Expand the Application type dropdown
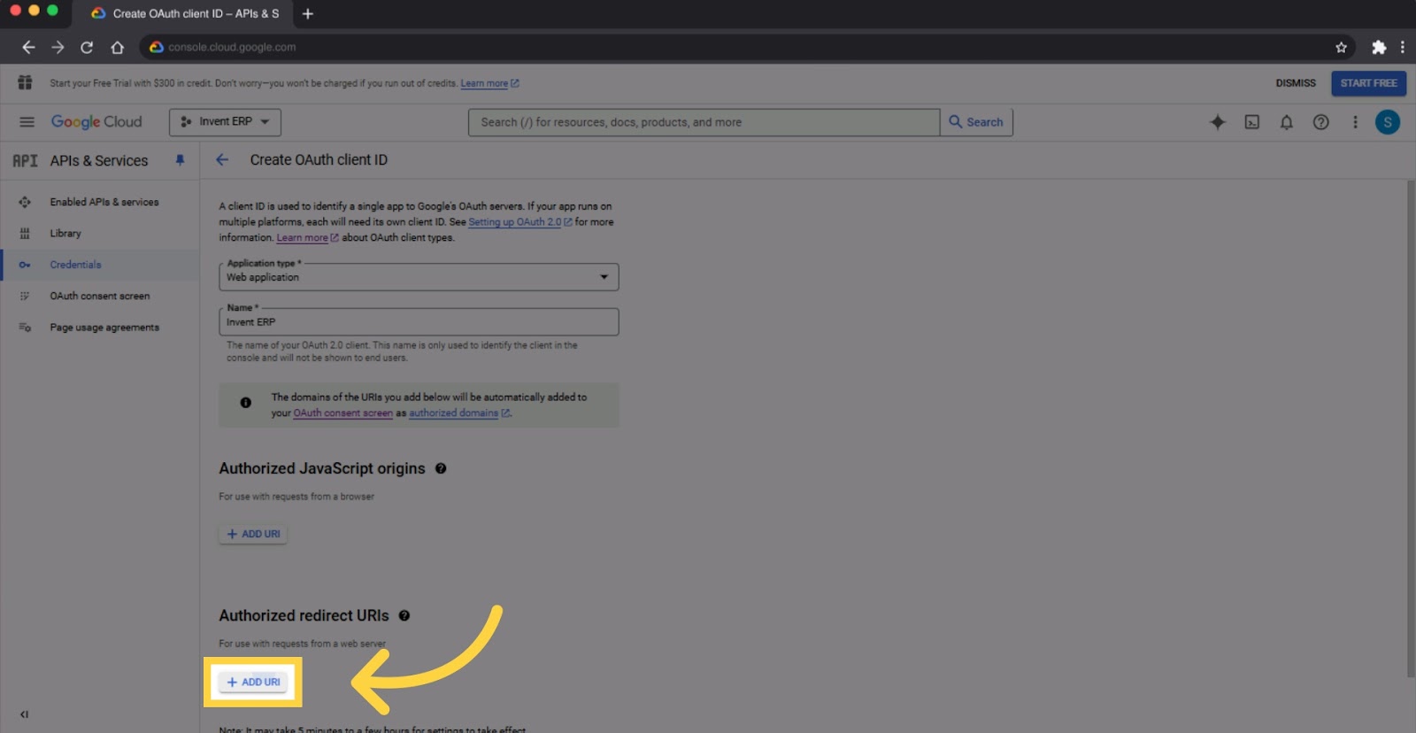The width and height of the screenshot is (1416, 733). [419, 277]
